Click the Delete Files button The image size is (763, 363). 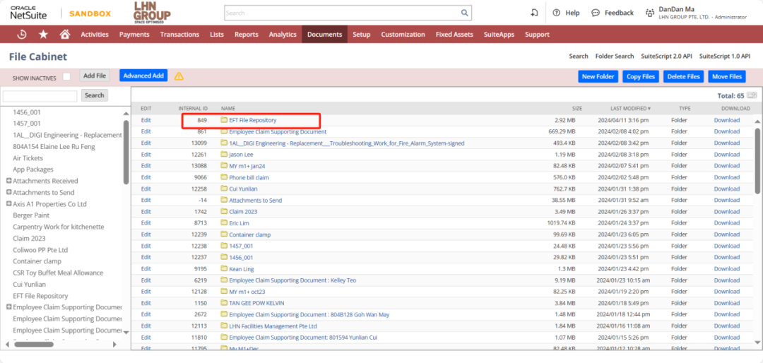click(x=683, y=77)
